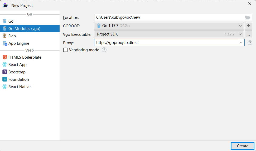Viewport: 256px width, 151px height.
Task: Click the Create button
Action: tap(242, 146)
